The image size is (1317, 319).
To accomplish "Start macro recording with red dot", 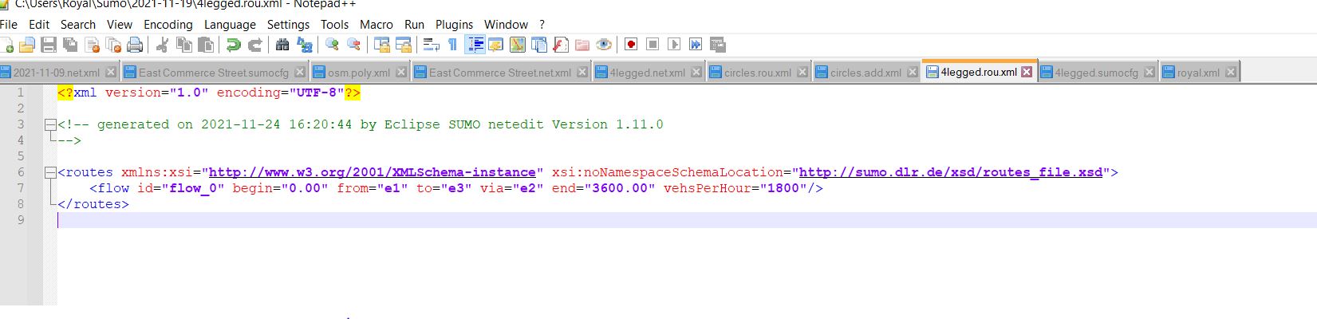I will [631, 45].
